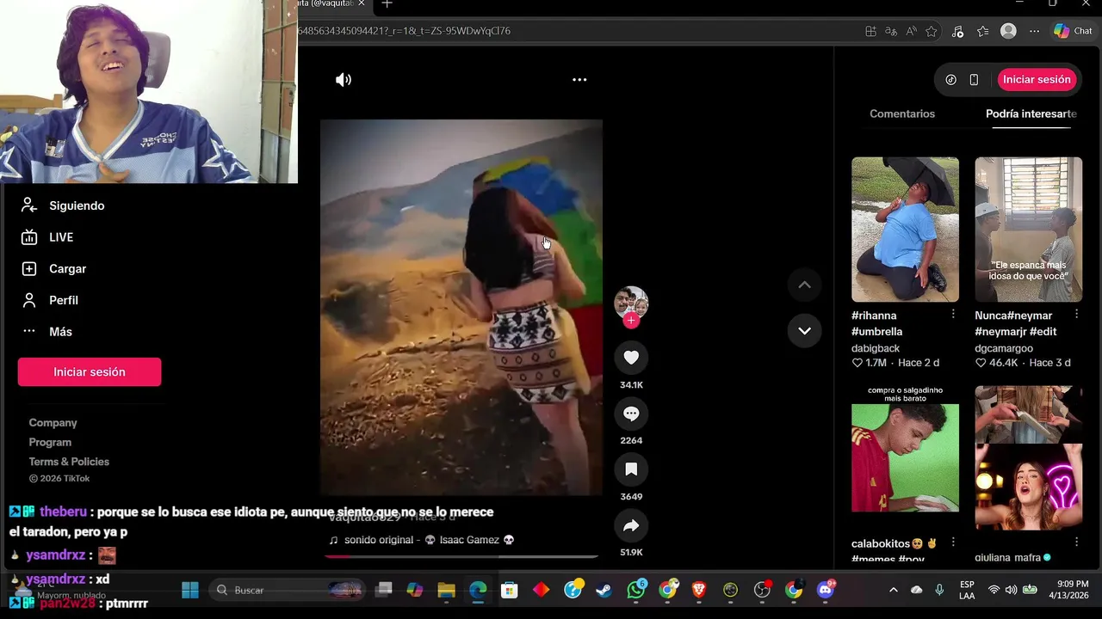Open Discord from the taskbar
The width and height of the screenshot is (1102, 619).
(x=826, y=590)
